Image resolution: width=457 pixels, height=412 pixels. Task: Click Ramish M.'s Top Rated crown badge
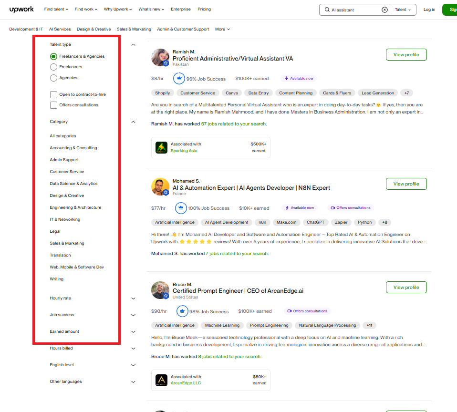pyautogui.click(x=179, y=78)
